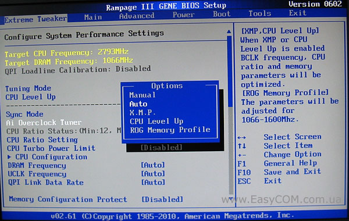Open the Power tab
Image resolution: width=349 pixels, height=221 pixels.
(x=184, y=15)
